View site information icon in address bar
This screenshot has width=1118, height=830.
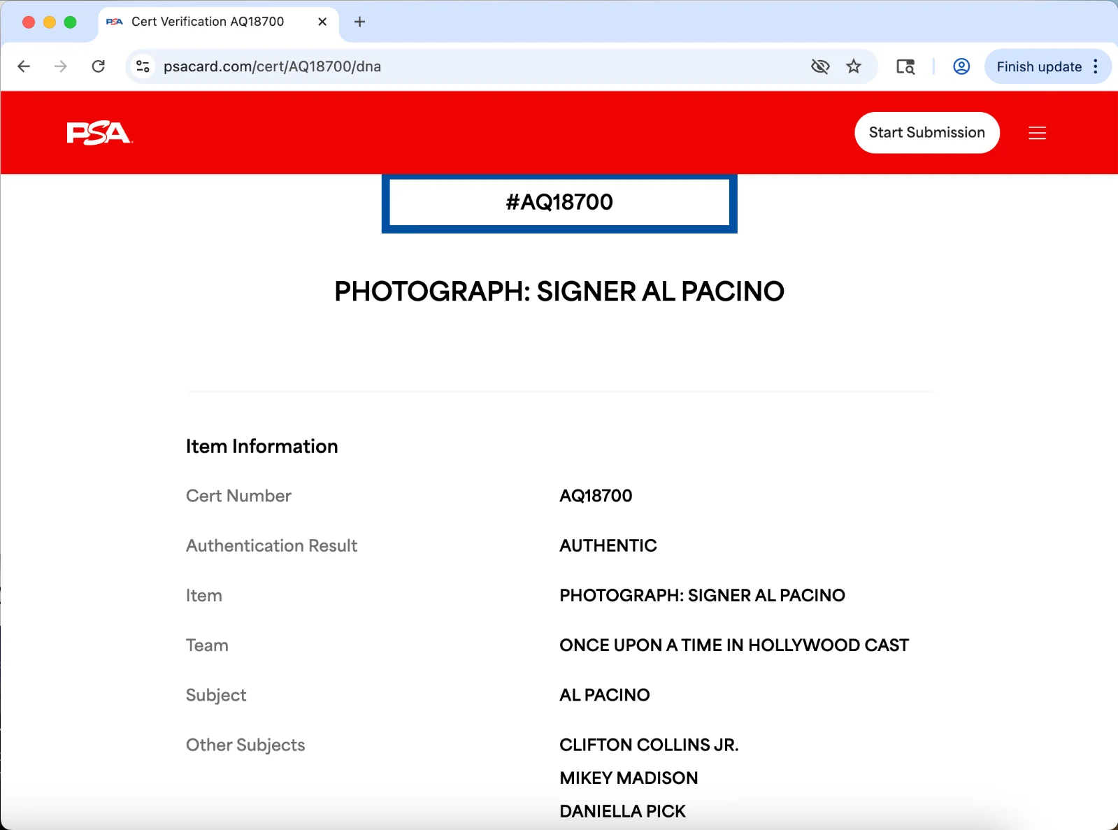[143, 66]
